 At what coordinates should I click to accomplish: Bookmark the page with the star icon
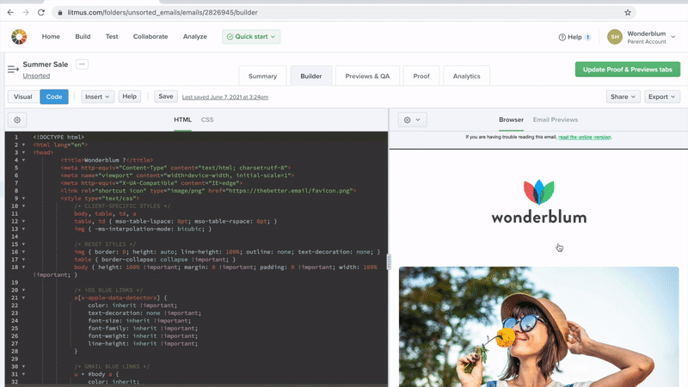click(x=628, y=13)
